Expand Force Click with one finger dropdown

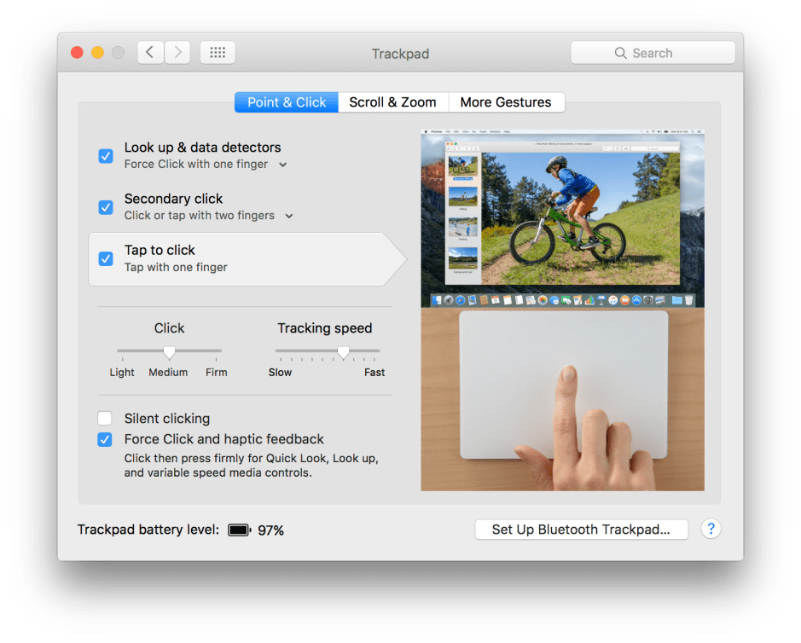point(283,165)
